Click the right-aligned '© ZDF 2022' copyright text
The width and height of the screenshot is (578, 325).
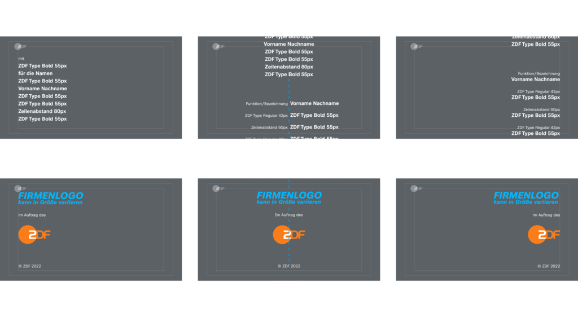click(549, 266)
